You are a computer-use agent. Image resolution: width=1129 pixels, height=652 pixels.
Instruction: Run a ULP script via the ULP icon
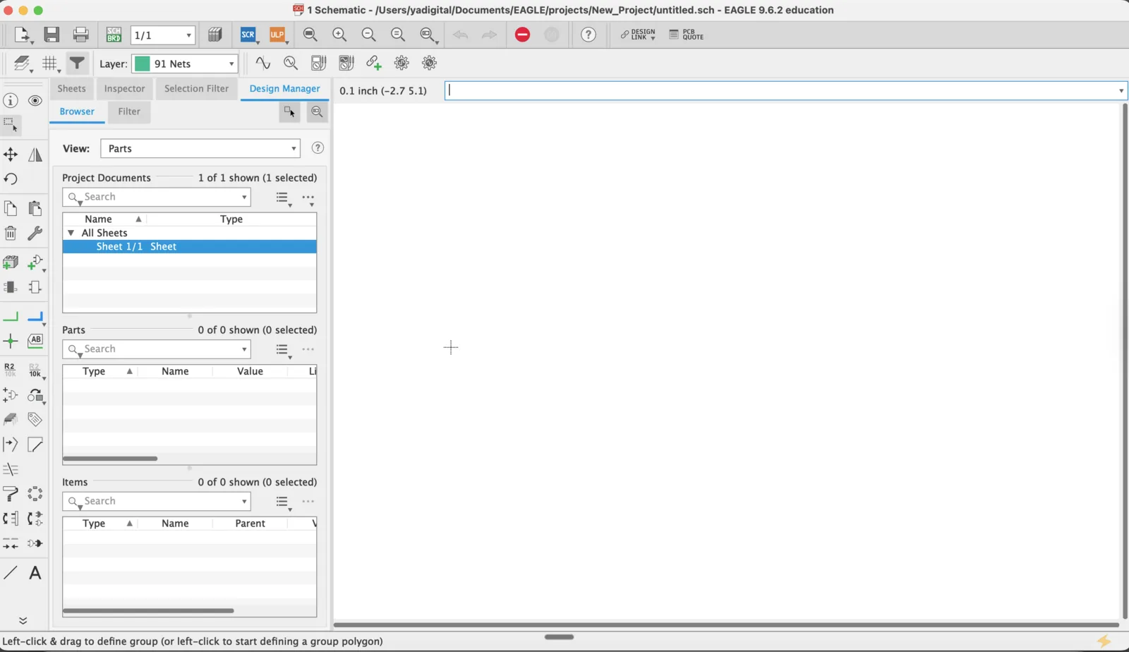[277, 34]
